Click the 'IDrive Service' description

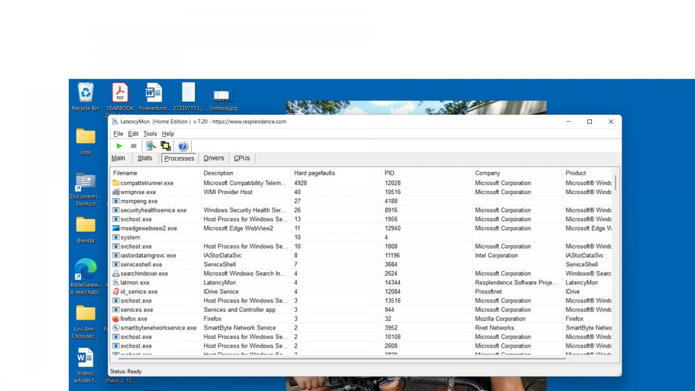[221, 291]
